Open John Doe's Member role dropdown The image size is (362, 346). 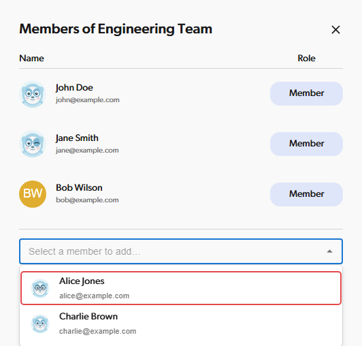coord(306,93)
